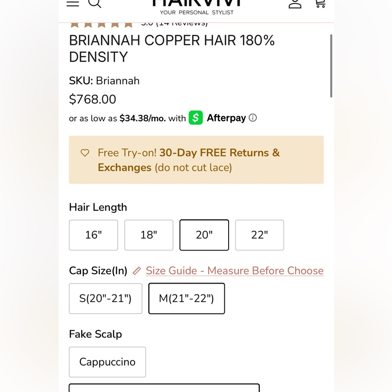The height and width of the screenshot is (392, 392).
Task: Tap the 30-Day FREE Returns banner
Action: [x=196, y=160]
